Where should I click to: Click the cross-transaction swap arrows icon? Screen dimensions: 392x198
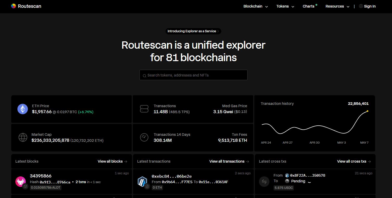pyautogui.click(x=264, y=182)
